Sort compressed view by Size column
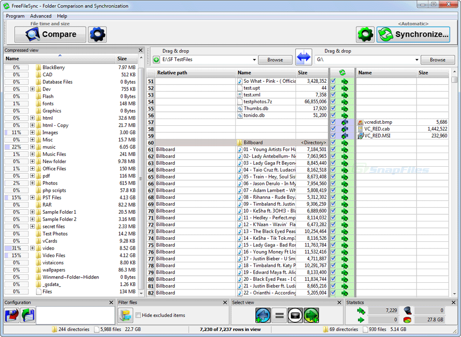461x337 pixels. point(127,59)
